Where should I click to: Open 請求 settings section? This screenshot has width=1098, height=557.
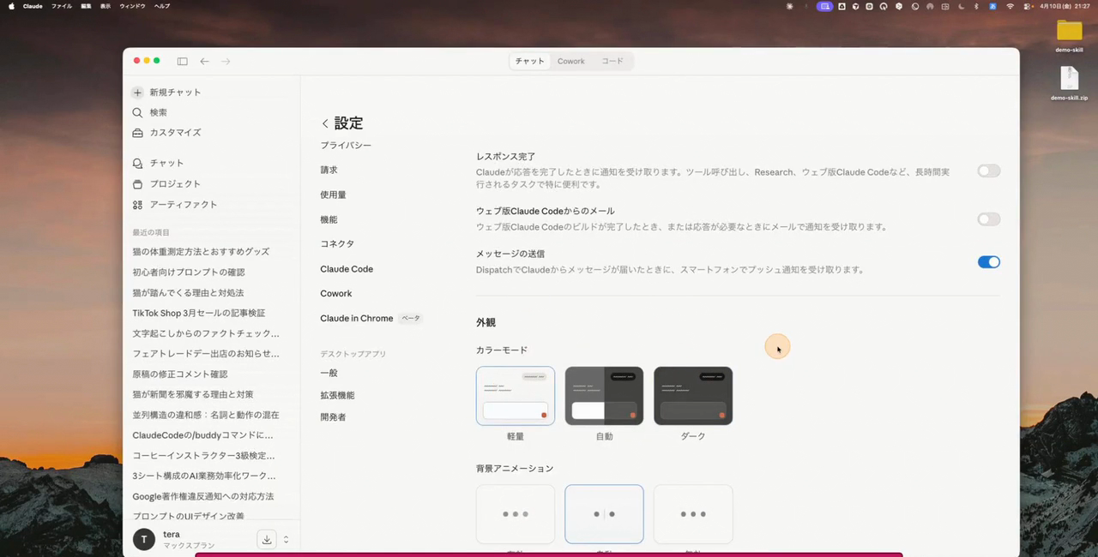329,170
